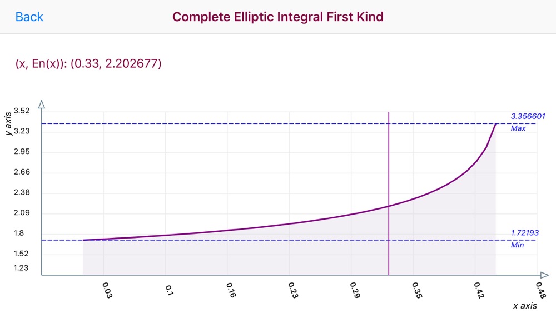The image size is (556, 313).
Task: Select the 0.29 x-axis tick label
Action: tap(354, 291)
